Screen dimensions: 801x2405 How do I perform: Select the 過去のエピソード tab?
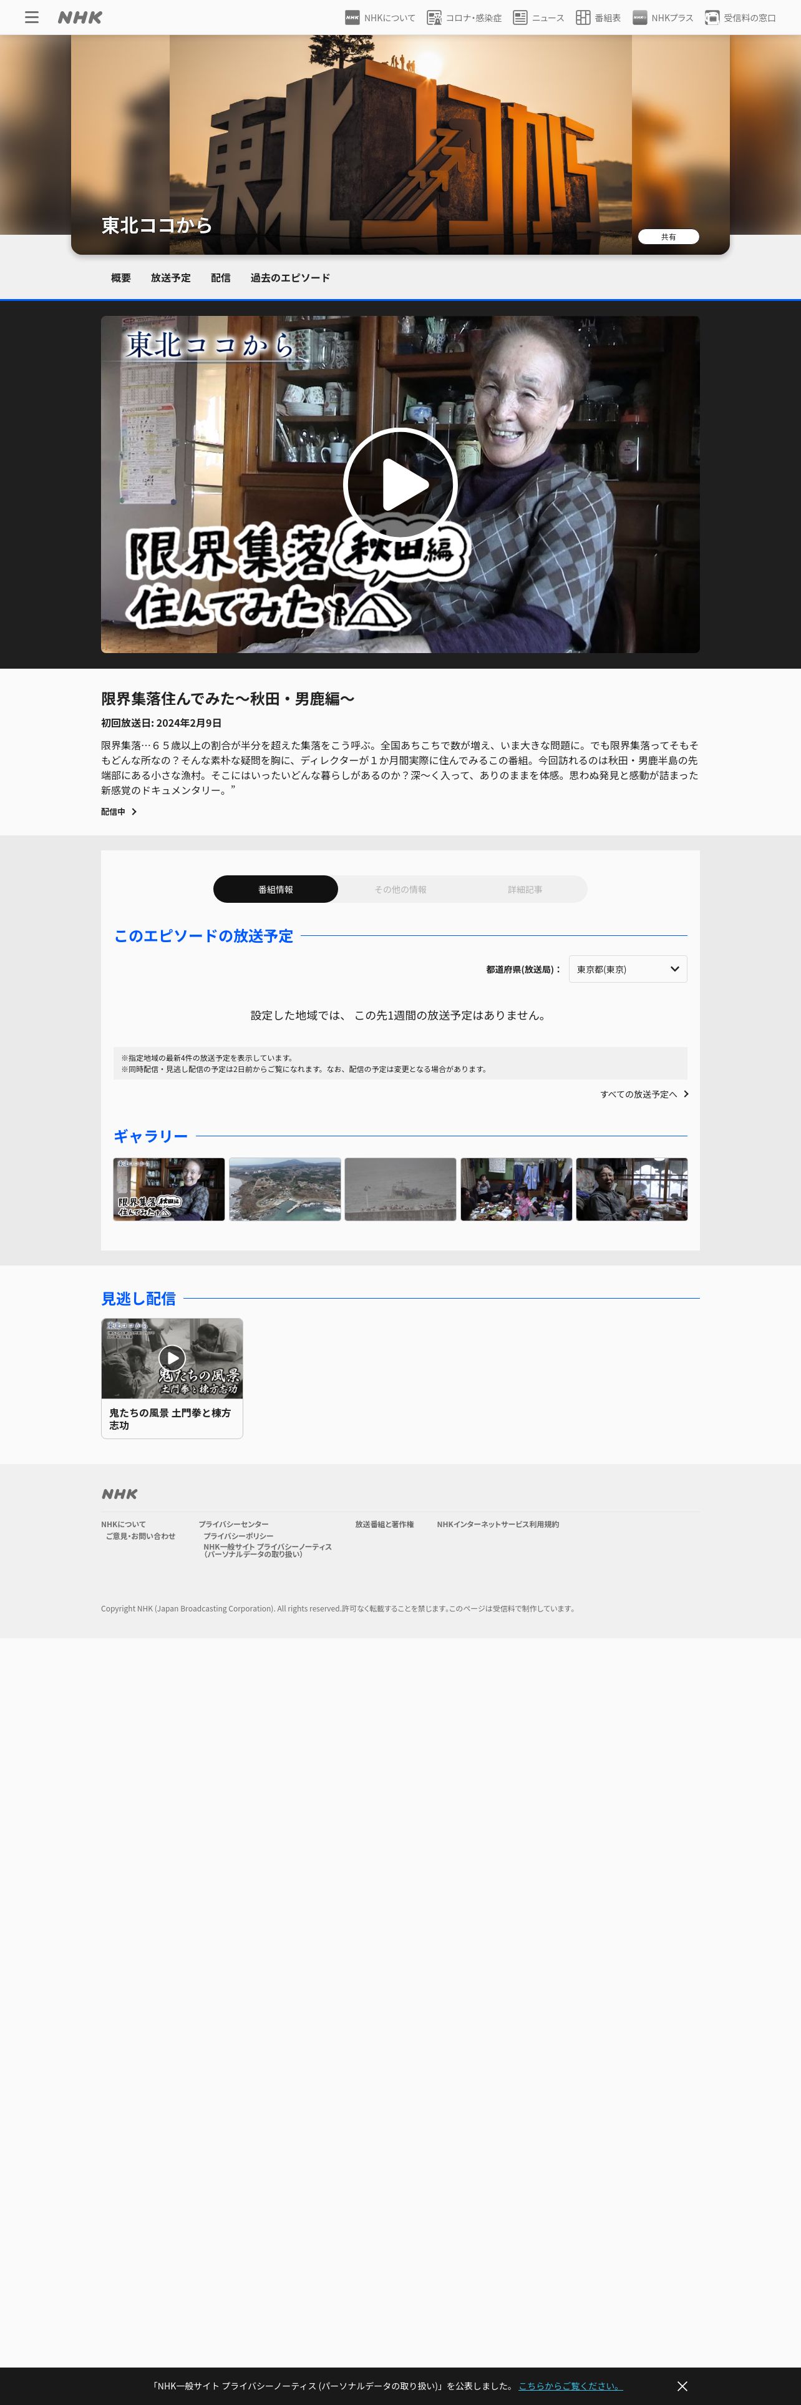[x=290, y=278]
